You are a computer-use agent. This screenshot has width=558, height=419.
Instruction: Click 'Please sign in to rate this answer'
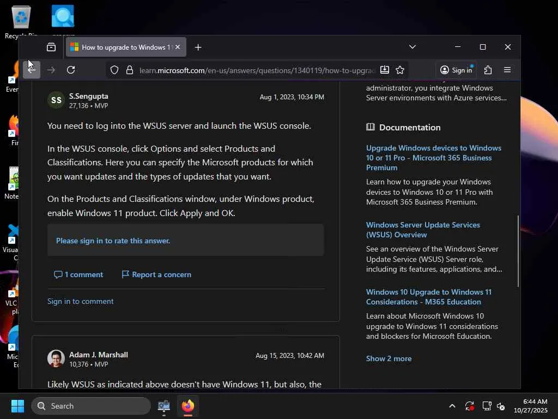tap(113, 241)
